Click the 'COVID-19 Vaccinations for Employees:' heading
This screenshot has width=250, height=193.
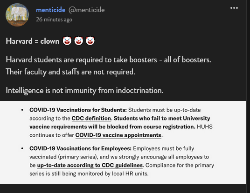coord(81,148)
